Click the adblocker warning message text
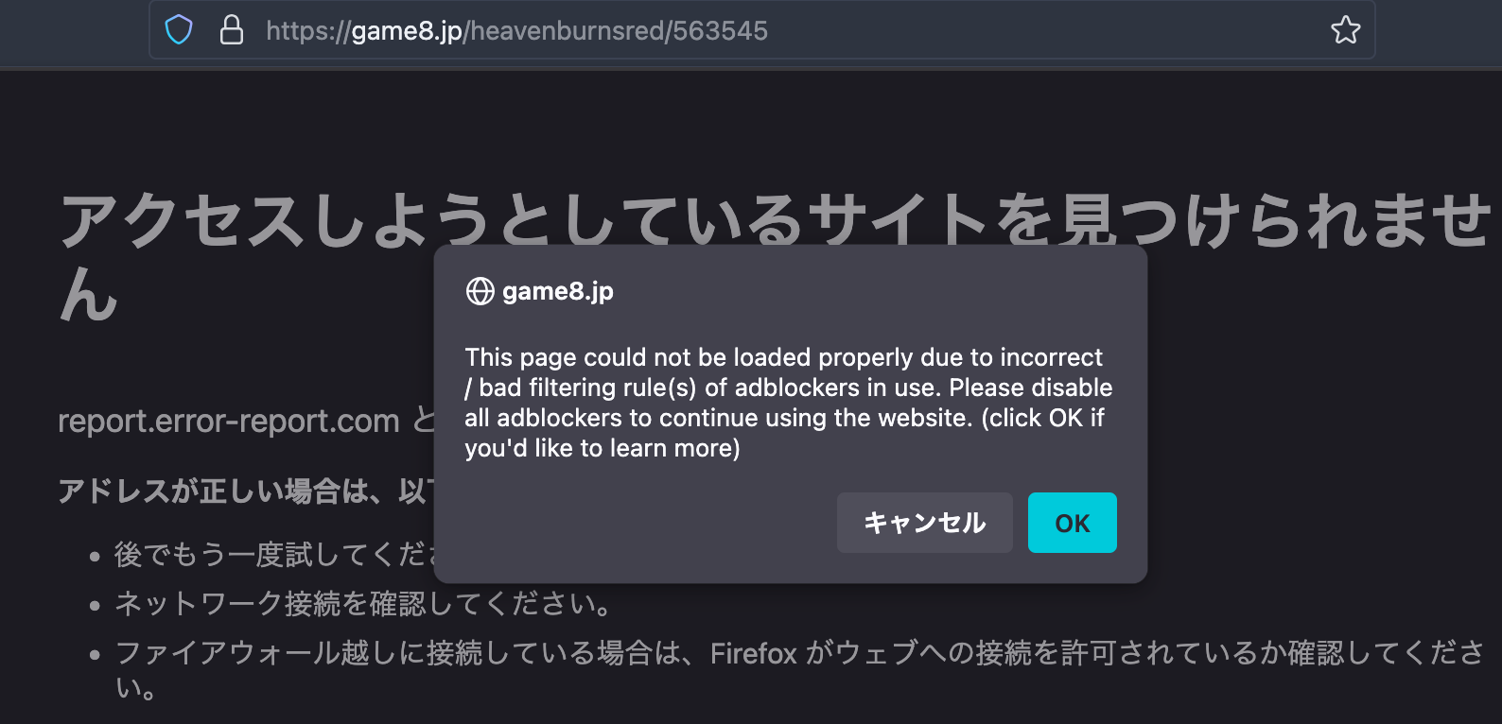Image resolution: width=1502 pixels, height=724 pixels. (x=789, y=403)
